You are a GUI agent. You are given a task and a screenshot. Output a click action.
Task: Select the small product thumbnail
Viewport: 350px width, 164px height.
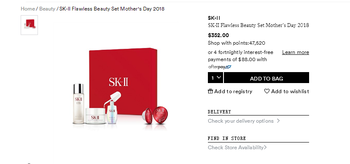coord(29,25)
